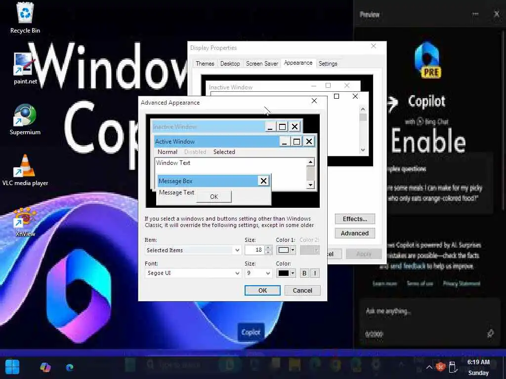
Task: Open Copilot from the taskbar
Action: point(45,367)
